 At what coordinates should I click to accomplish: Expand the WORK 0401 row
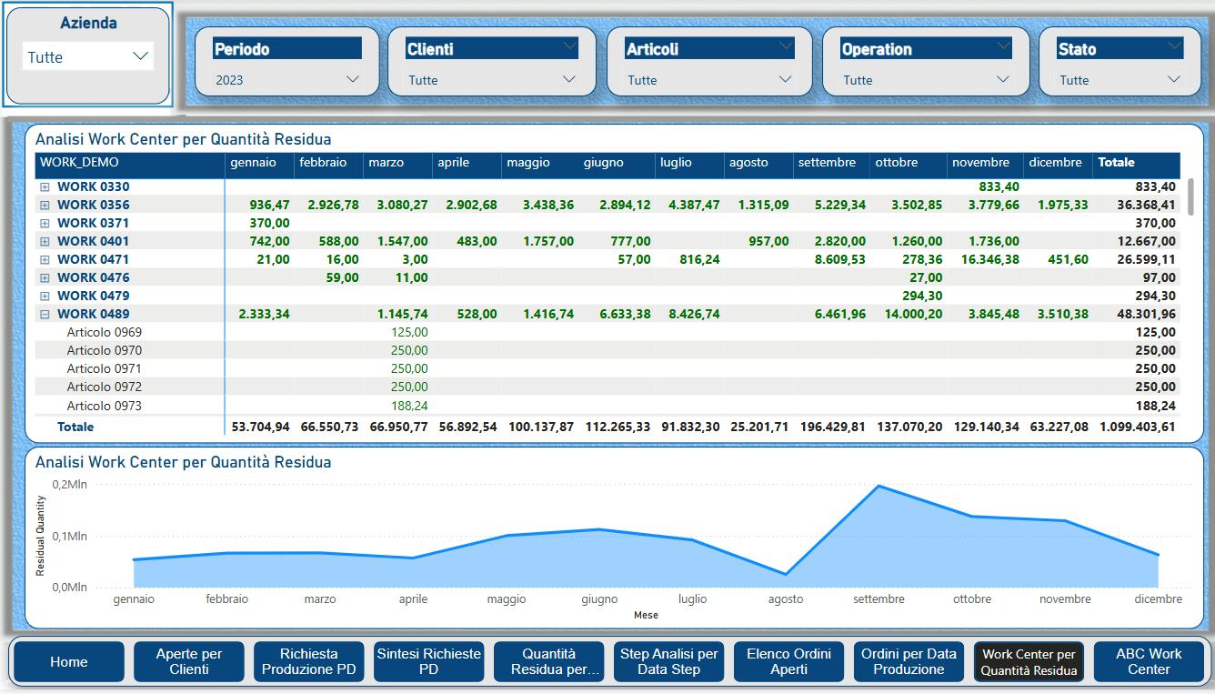[x=44, y=241]
